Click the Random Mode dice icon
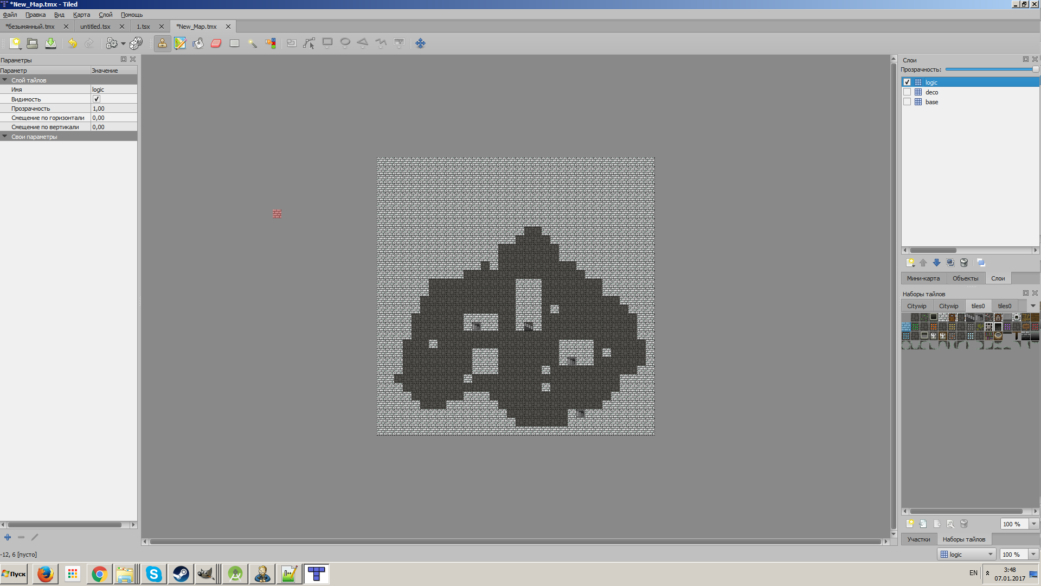Screen dimensions: 1041x586 (136, 43)
